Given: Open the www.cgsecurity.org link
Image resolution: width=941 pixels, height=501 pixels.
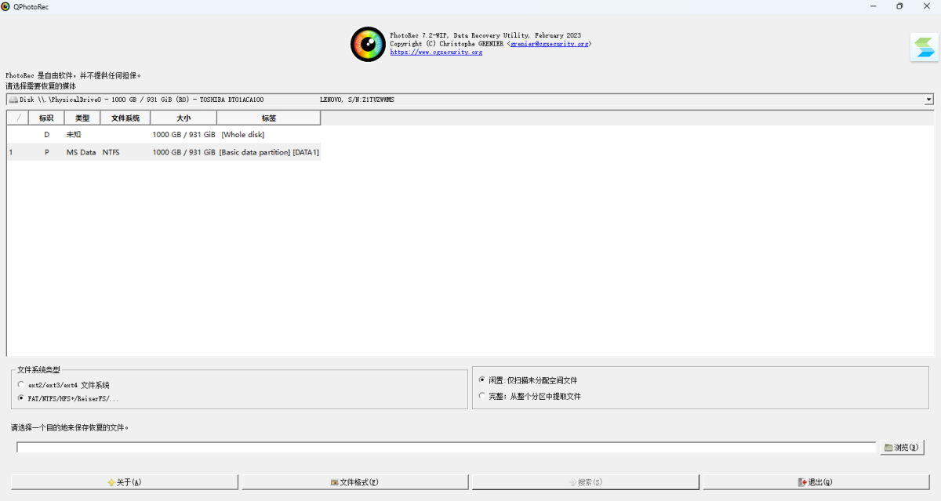Looking at the screenshot, I should click(x=436, y=53).
